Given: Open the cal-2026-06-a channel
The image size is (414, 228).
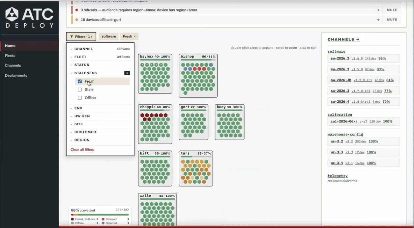Looking at the screenshot, I should (x=344, y=121).
